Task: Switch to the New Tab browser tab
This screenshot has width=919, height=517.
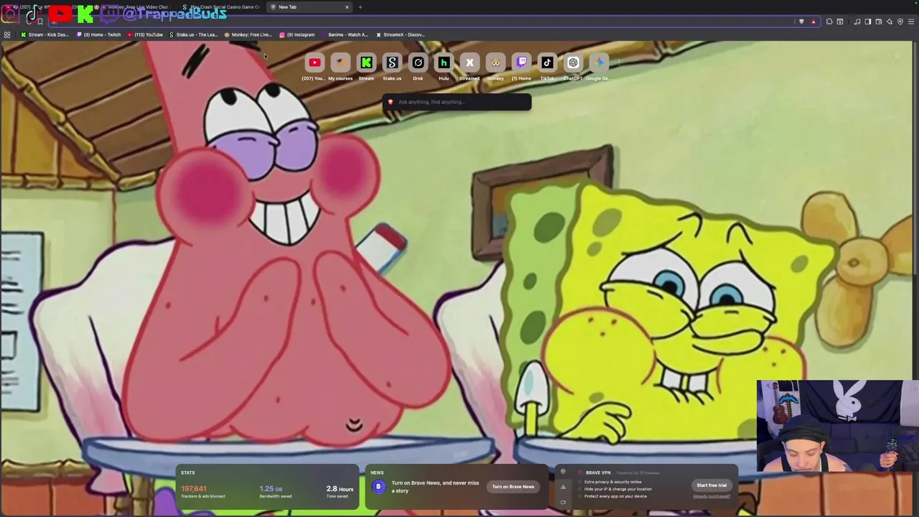Action: click(x=307, y=7)
